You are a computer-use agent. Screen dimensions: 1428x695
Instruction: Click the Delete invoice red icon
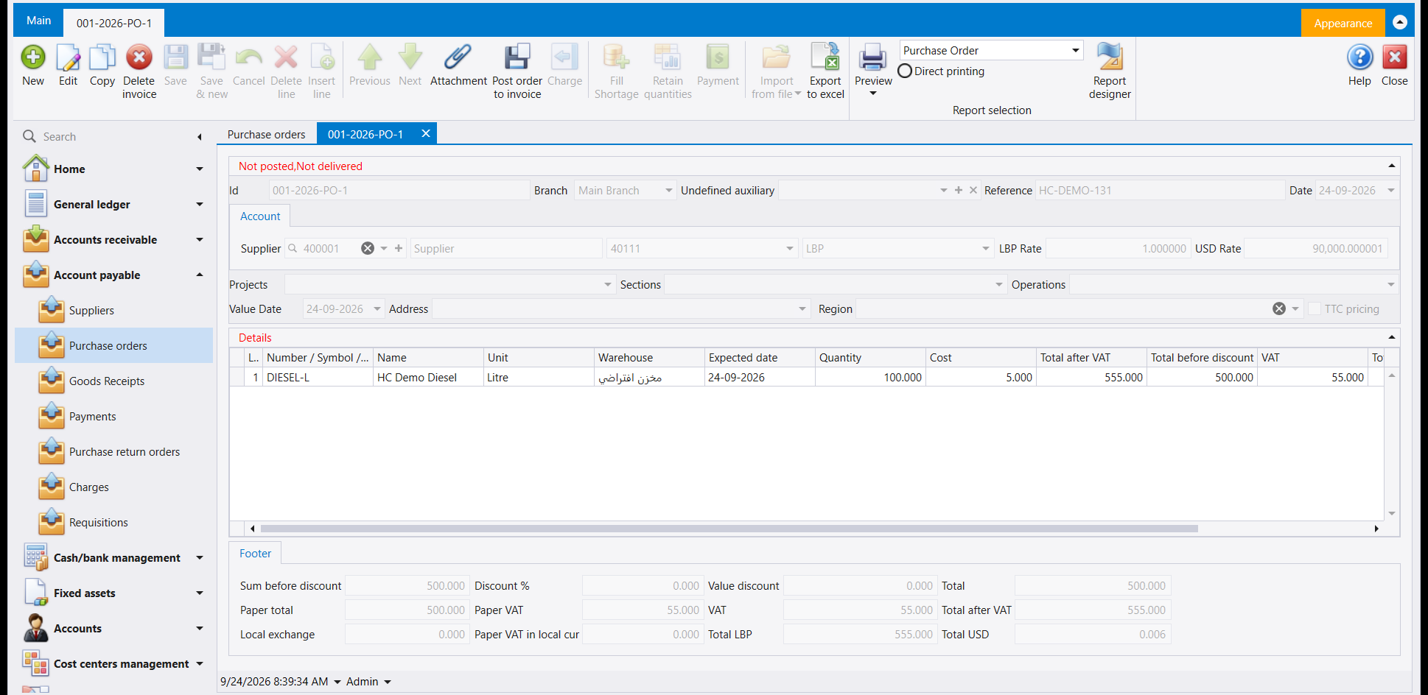pyautogui.click(x=139, y=57)
